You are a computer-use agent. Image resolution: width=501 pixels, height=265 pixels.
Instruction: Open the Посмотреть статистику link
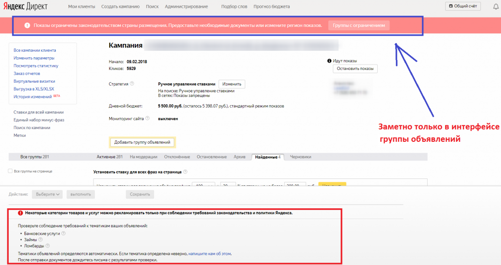pos(36,66)
